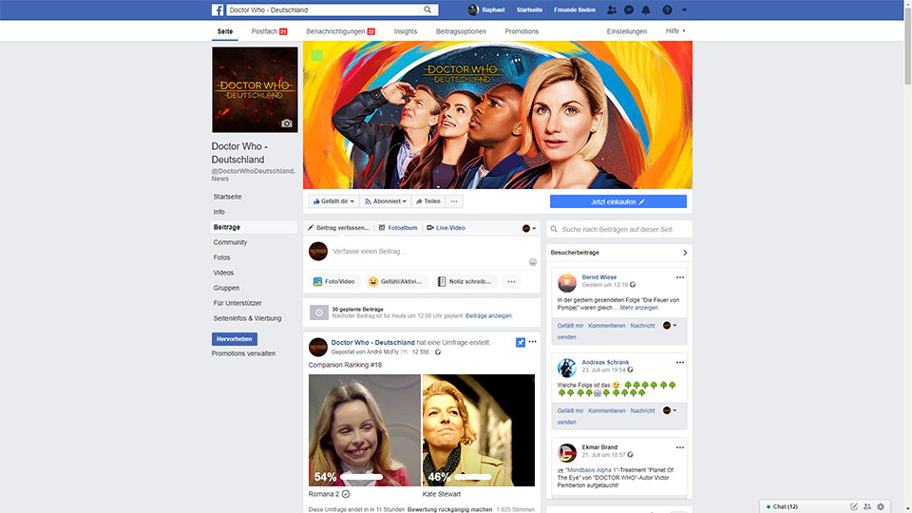Click the Jetzt einkaufen button
The height and width of the screenshot is (513, 912).
tap(618, 201)
